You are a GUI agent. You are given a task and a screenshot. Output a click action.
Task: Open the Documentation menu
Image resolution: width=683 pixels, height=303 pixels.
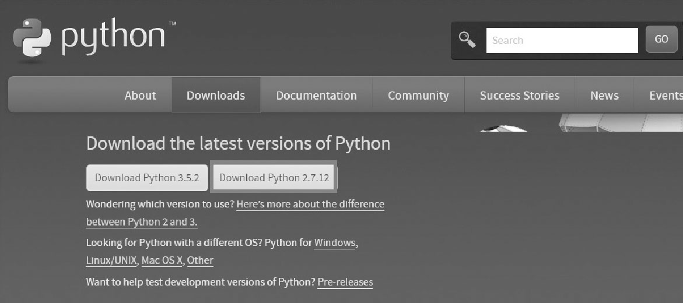(x=316, y=96)
